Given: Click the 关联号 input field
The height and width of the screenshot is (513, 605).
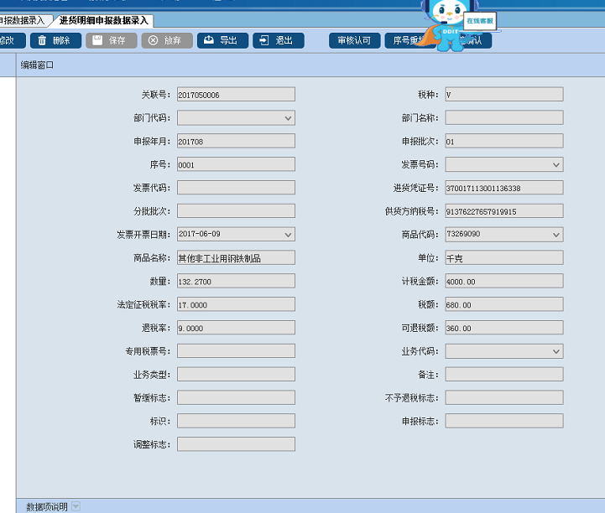Looking at the screenshot, I should pos(236,95).
